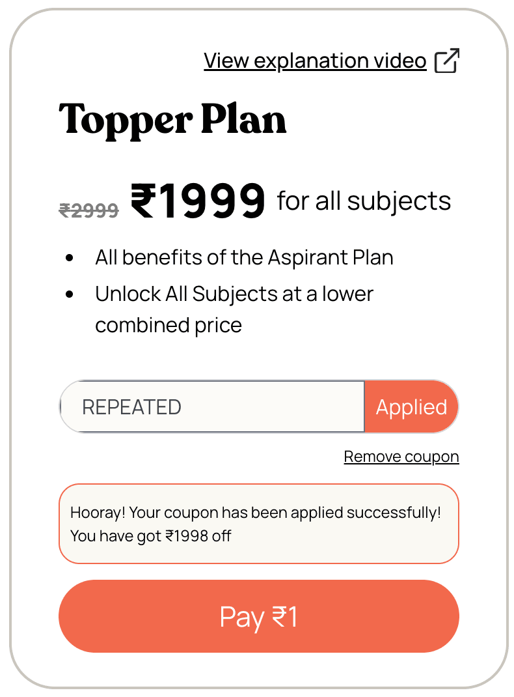Image resolution: width=514 pixels, height=697 pixels.
Task: Click the ₹1999 discounted price text
Action: pos(197,200)
